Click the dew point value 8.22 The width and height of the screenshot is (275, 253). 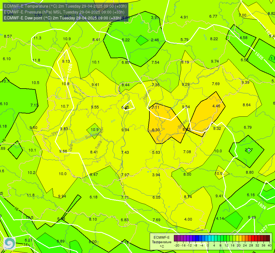tap(214, 39)
